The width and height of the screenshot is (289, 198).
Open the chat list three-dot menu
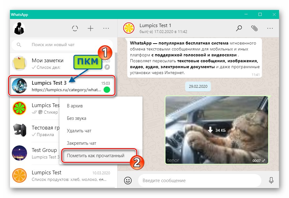pyautogui.click(x=106, y=28)
